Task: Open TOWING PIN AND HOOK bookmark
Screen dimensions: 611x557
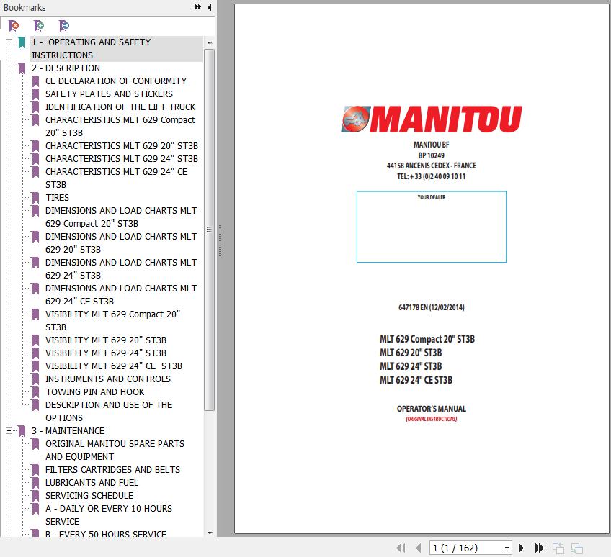Action: pos(94,392)
